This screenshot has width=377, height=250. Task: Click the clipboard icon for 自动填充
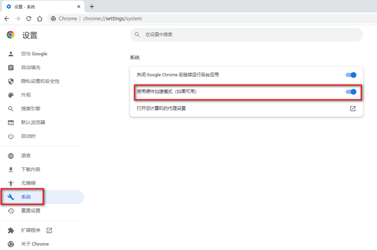coord(11,67)
